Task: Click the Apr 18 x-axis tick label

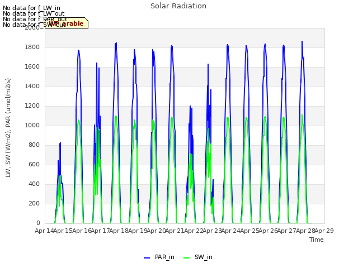Action: click(x=119, y=231)
